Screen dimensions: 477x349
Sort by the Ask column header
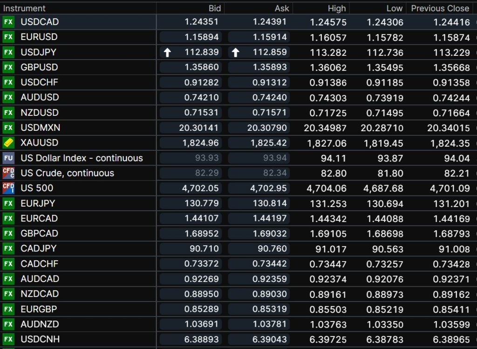(282, 8)
